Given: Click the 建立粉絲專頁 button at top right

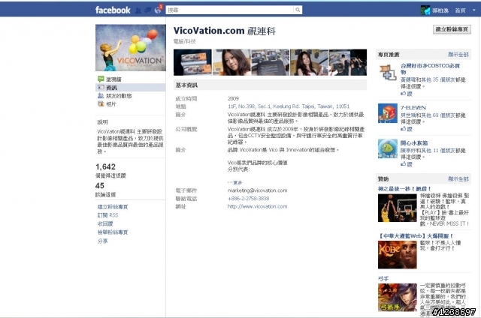Looking at the screenshot, I should pyautogui.click(x=452, y=29).
